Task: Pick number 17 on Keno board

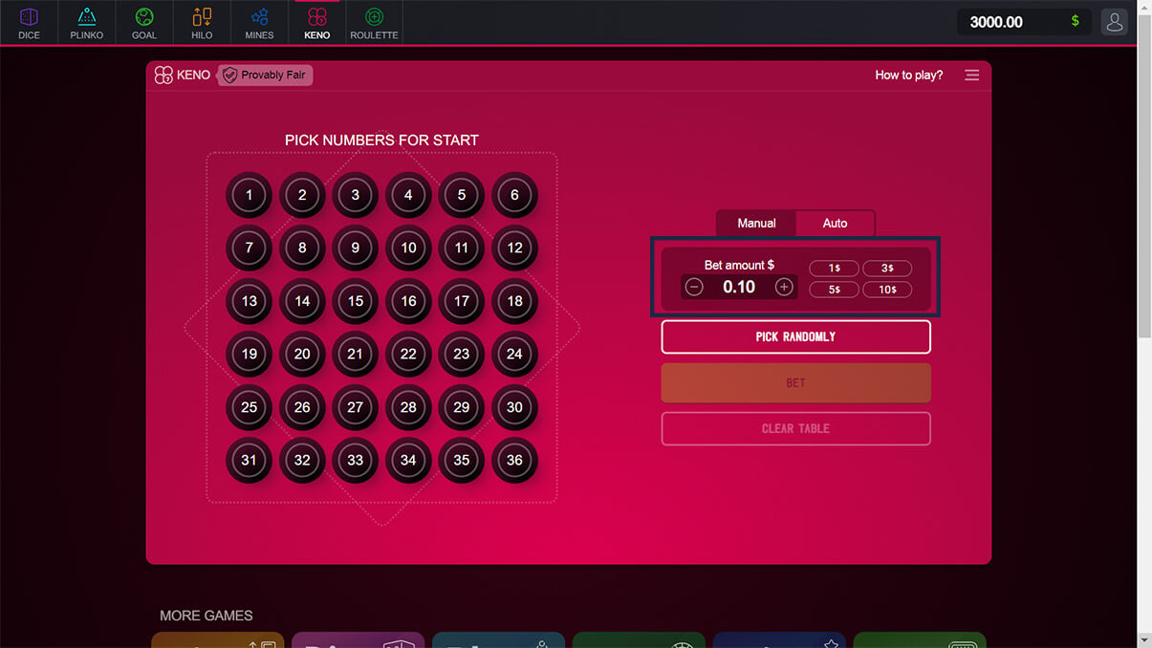Action: click(462, 301)
